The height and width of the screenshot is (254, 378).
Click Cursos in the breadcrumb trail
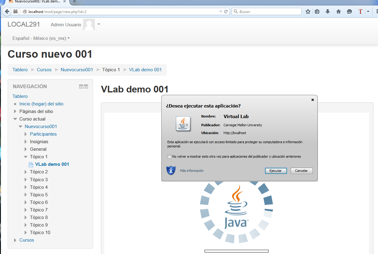tap(44, 70)
